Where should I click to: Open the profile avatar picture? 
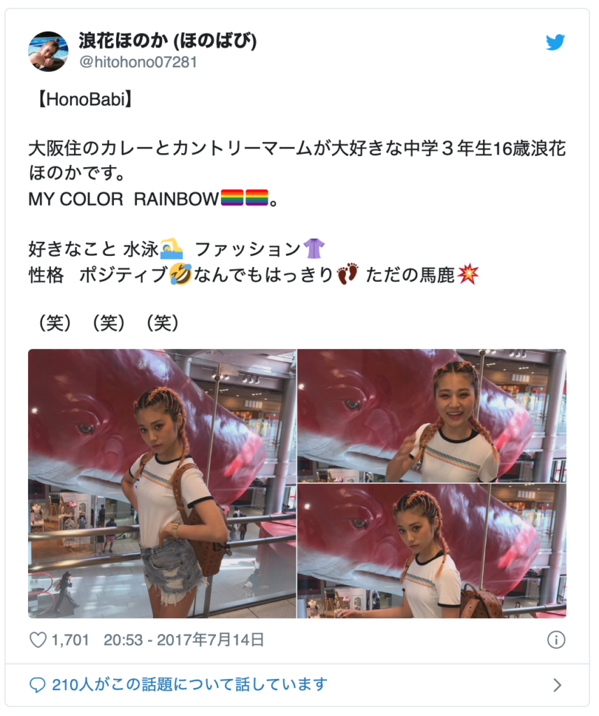point(48,51)
